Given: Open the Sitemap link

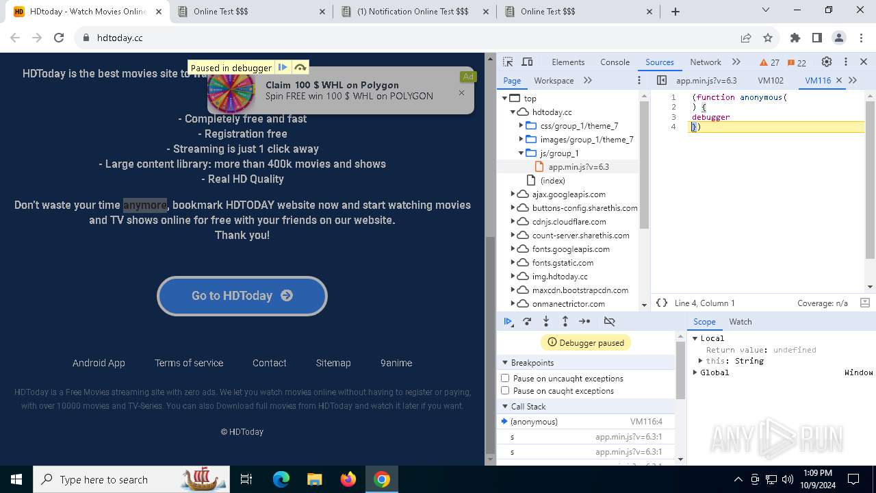Looking at the screenshot, I should coord(333,363).
